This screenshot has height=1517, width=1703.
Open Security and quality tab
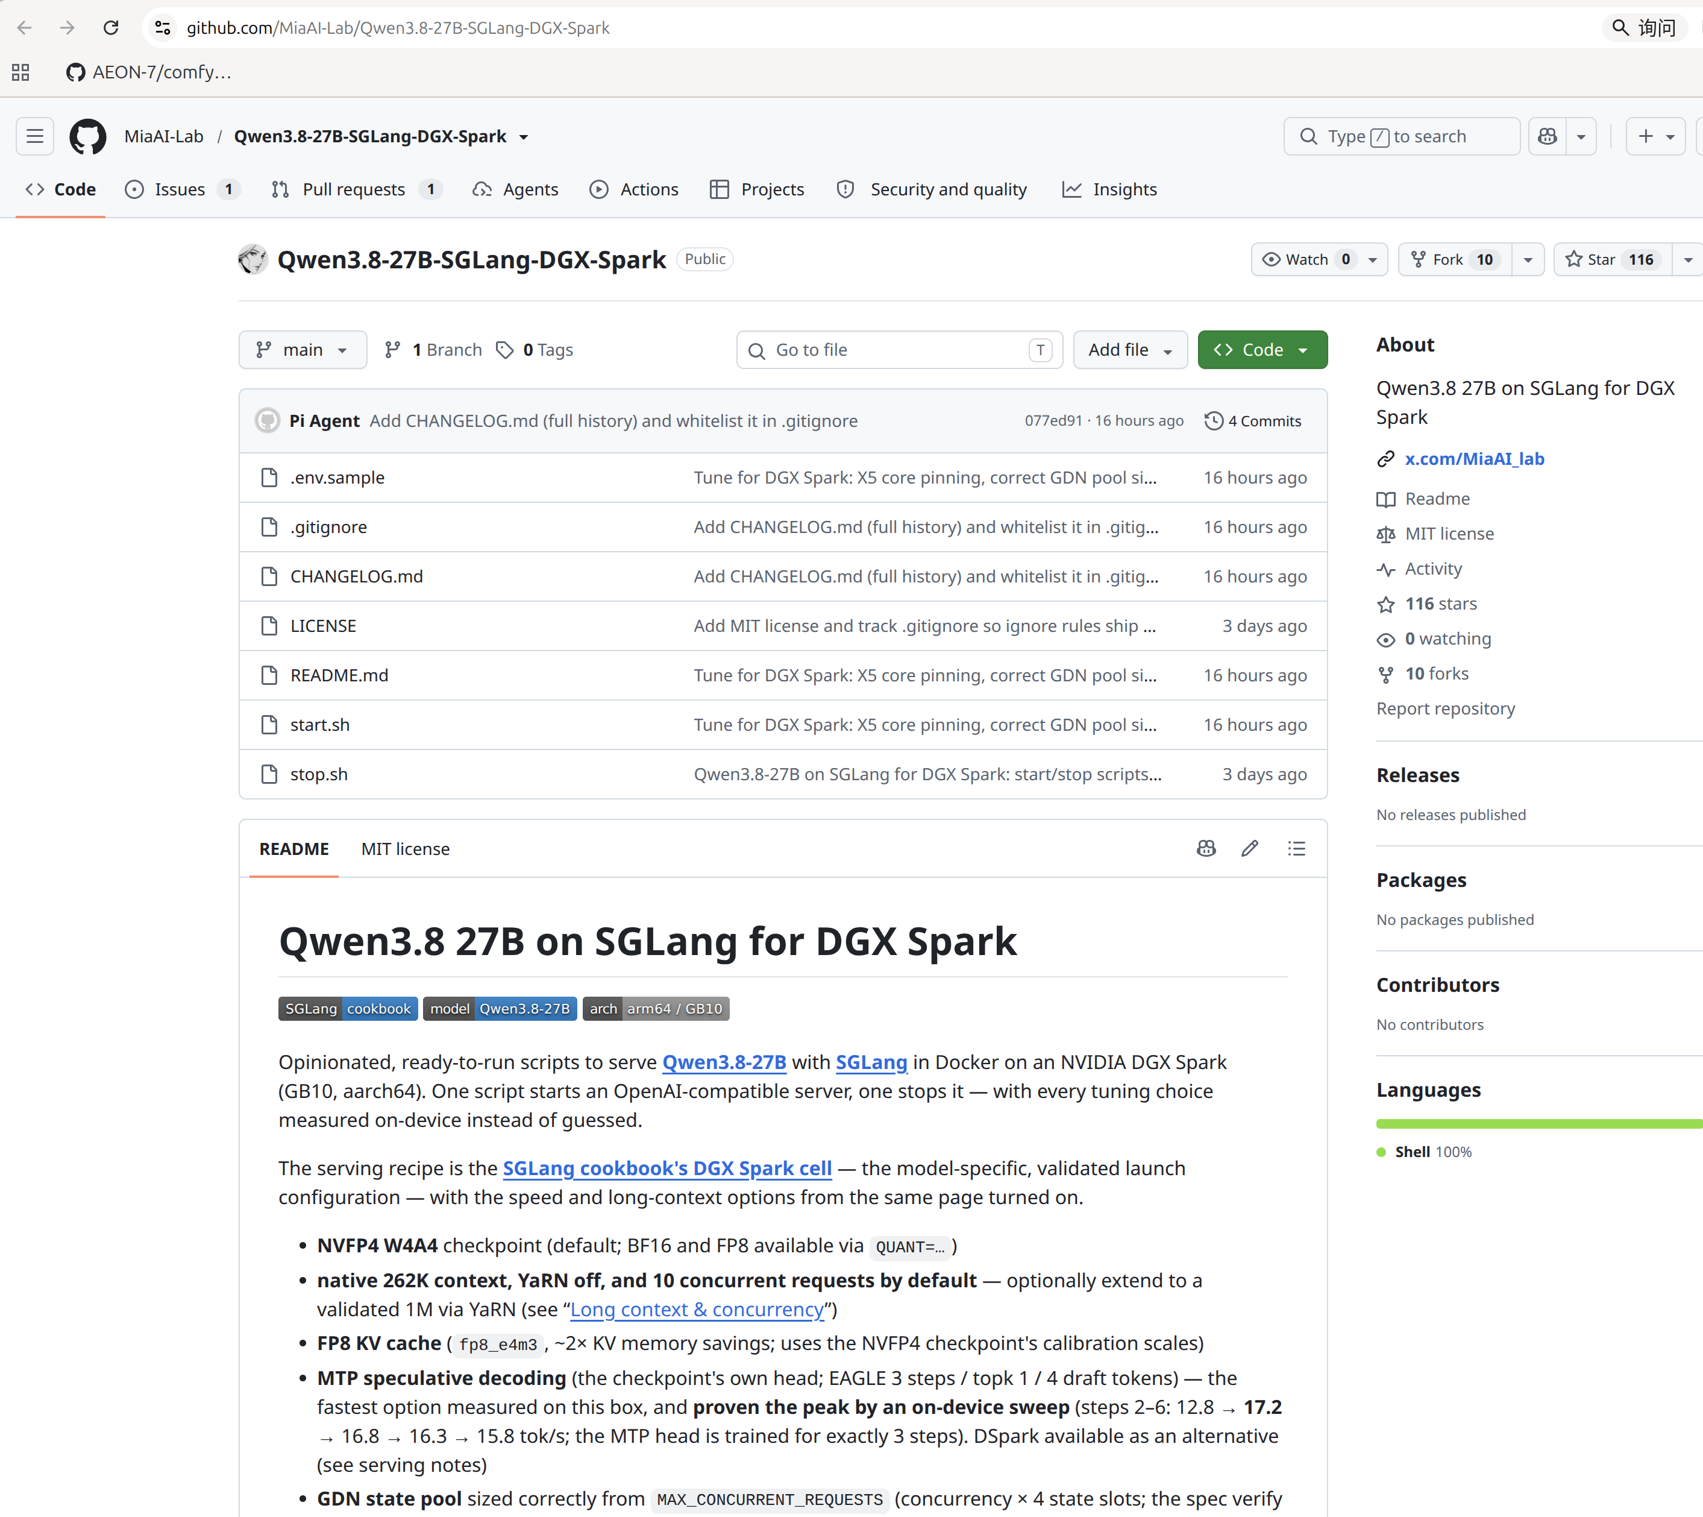tap(932, 189)
